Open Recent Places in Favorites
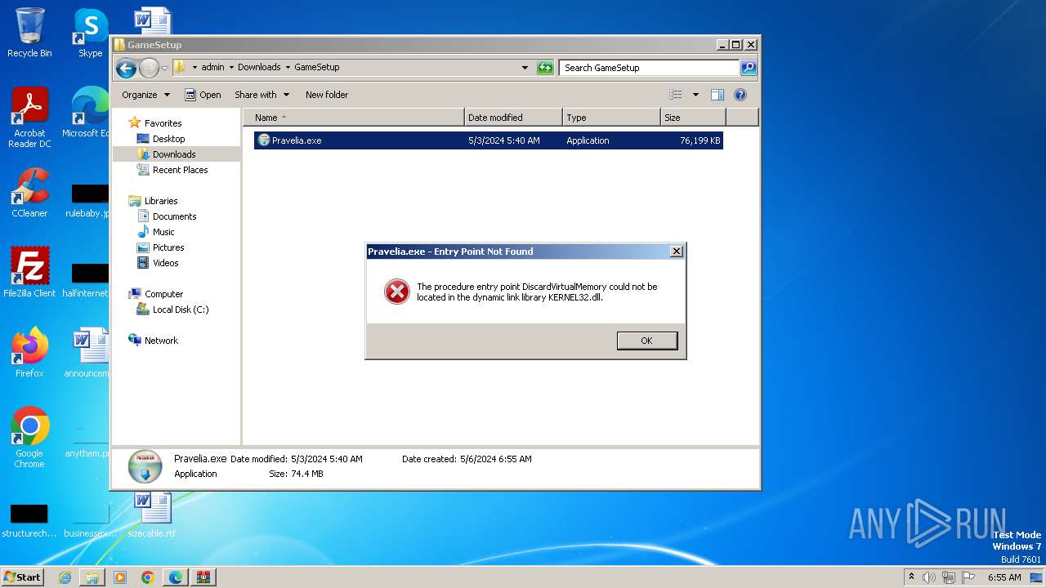1046x588 pixels. click(x=180, y=170)
